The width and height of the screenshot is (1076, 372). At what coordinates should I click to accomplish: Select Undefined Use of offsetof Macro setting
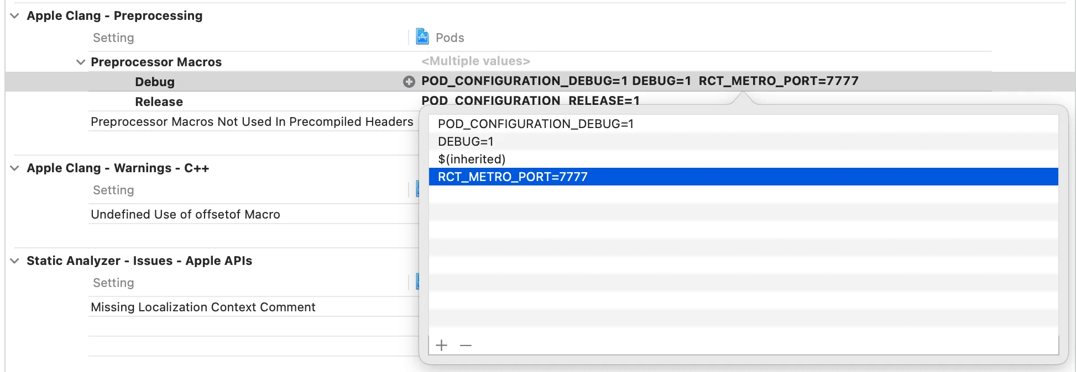pyautogui.click(x=185, y=214)
